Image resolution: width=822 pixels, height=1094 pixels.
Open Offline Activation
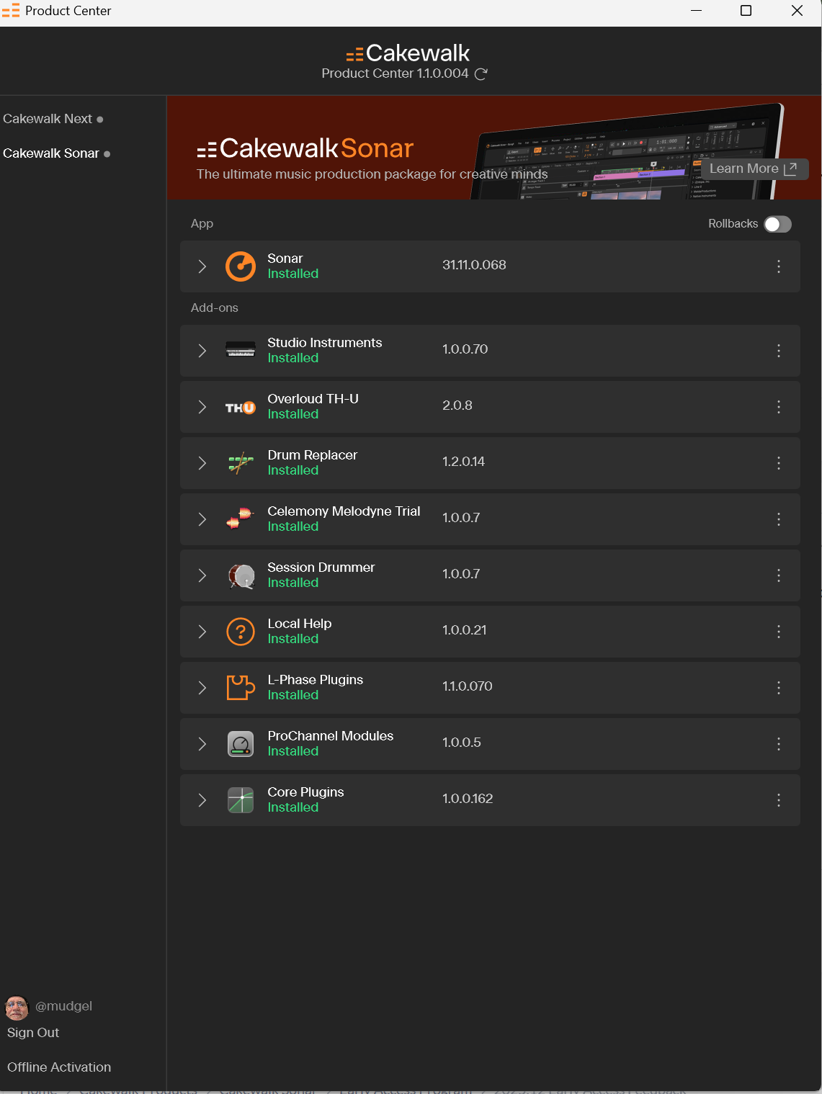pyautogui.click(x=59, y=1067)
